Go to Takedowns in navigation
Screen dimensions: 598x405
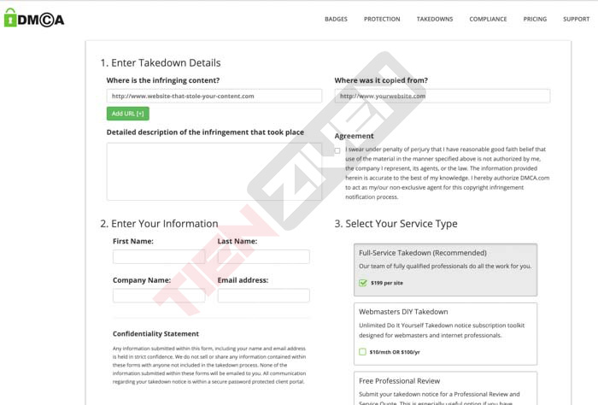[x=435, y=19]
